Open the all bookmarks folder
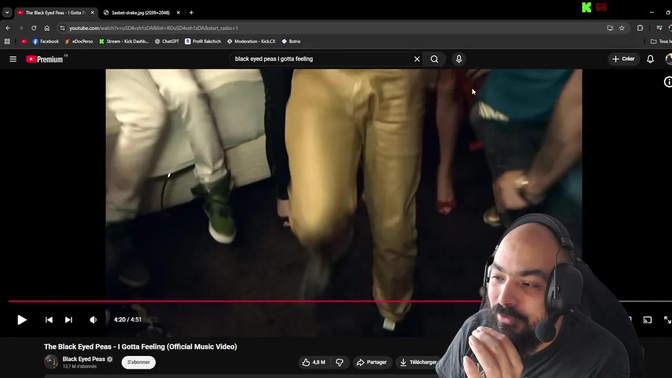This screenshot has height=378, width=672. [661, 41]
